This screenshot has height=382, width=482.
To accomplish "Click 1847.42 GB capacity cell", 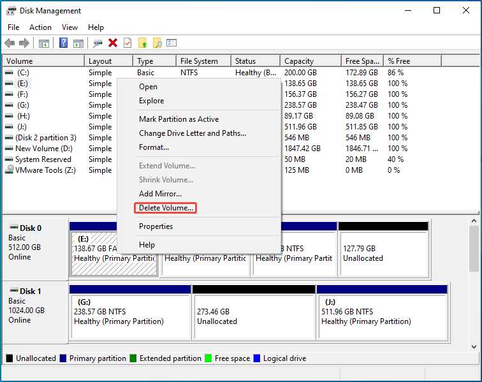I will [302, 149].
